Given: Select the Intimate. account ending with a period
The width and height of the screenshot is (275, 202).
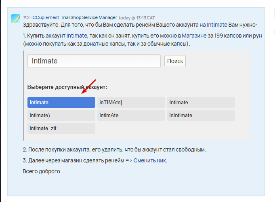Looking at the screenshot, I should pyautogui.click(x=201, y=103).
